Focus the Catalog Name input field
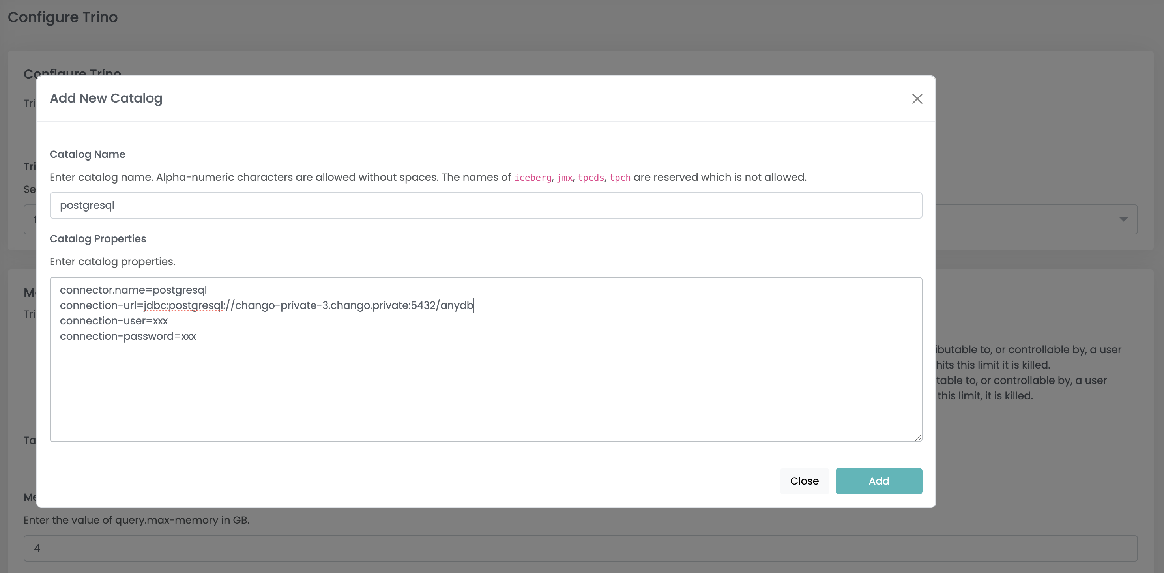This screenshot has height=573, width=1164. (x=486, y=205)
